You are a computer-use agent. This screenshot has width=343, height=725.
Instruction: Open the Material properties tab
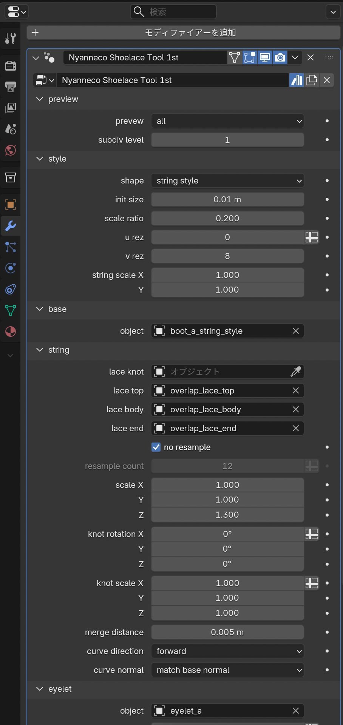click(x=10, y=332)
